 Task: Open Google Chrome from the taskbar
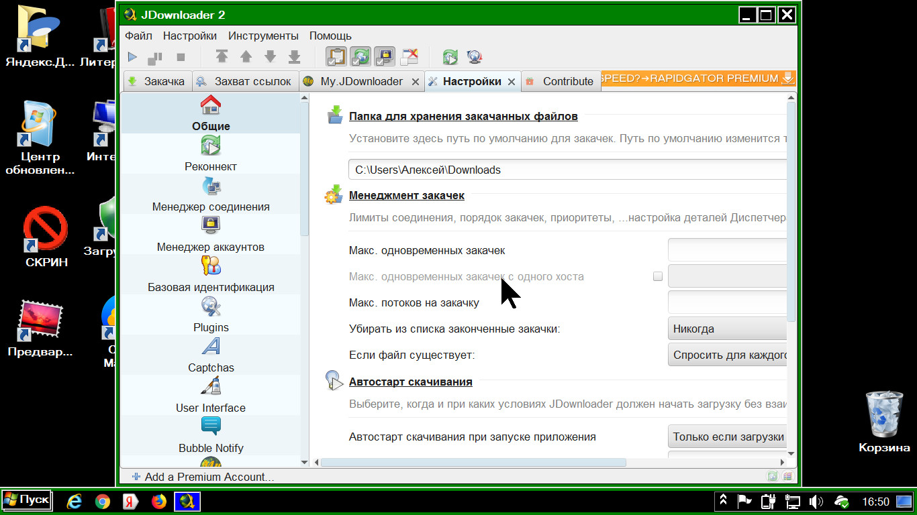103,501
